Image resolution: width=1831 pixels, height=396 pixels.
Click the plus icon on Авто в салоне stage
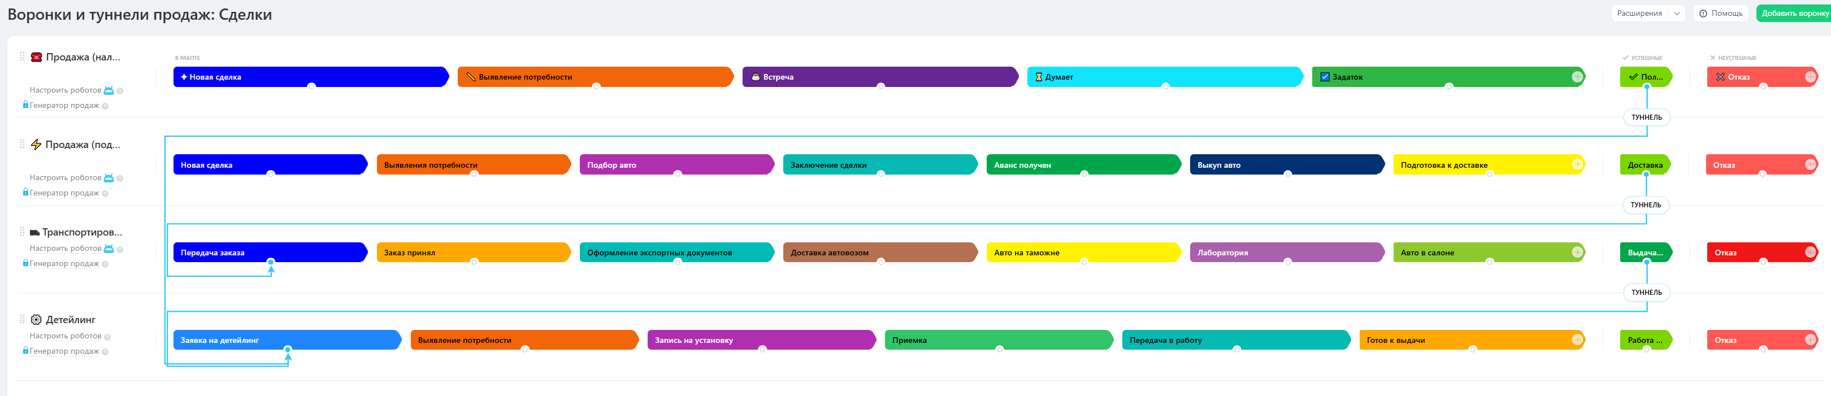point(1577,253)
